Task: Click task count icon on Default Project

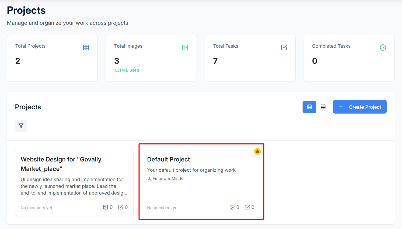Action: (247, 207)
